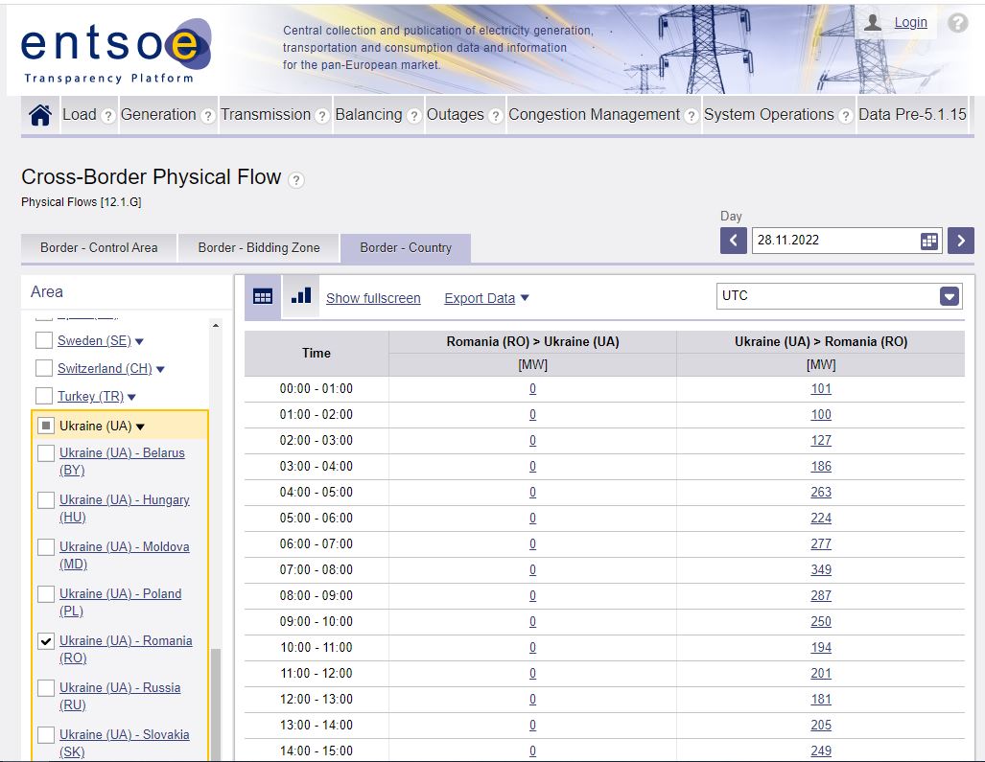Viewport: 985px width, 762px height.
Task: Open the 349 MW value at 07:00 - 08:00
Action: coord(821,569)
